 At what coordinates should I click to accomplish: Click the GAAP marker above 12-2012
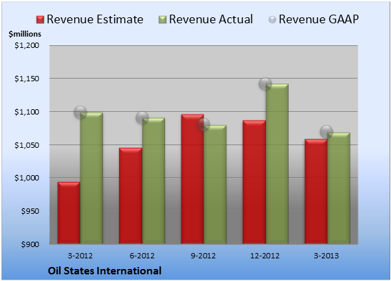pos(265,84)
